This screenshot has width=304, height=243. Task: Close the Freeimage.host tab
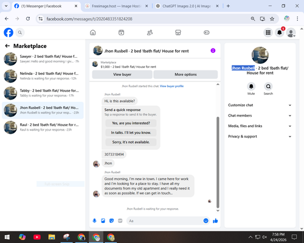click(147, 6)
